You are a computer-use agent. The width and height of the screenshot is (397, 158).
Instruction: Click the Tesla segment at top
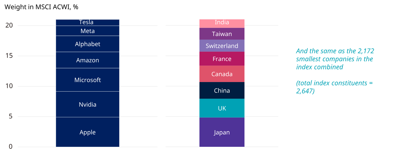pyautogui.click(x=88, y=22)
